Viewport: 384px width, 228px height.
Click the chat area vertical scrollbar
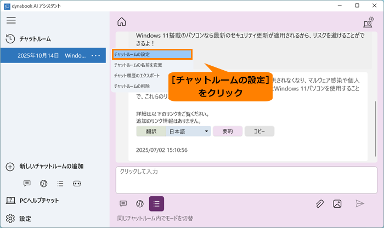[375, 129]
